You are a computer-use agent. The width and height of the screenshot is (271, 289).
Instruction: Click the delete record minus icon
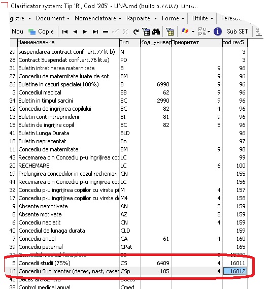point(106,31)
